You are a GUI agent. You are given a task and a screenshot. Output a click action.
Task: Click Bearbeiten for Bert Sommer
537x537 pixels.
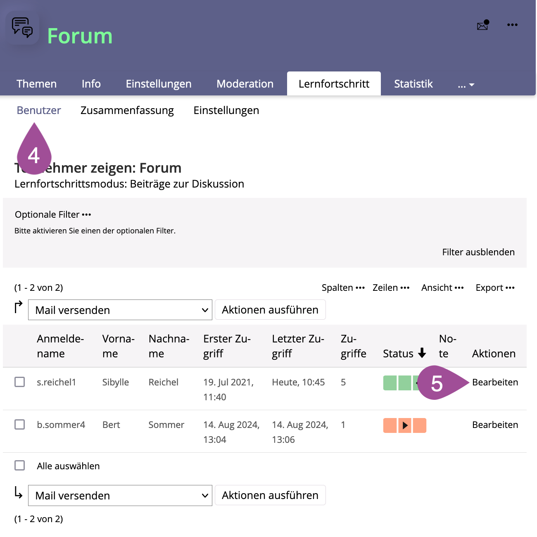[495, 425]
